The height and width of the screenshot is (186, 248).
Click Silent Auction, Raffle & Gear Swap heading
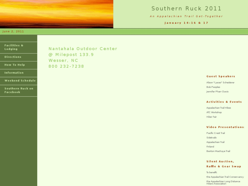[x=224, y=164]
